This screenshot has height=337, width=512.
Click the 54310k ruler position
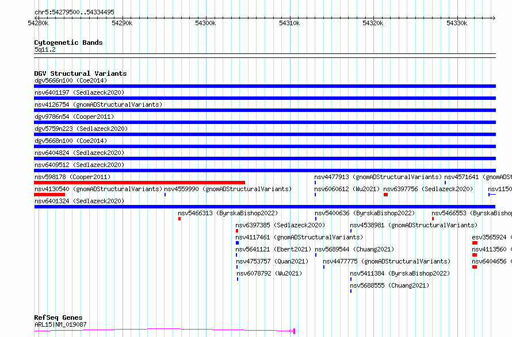point(289,23)
